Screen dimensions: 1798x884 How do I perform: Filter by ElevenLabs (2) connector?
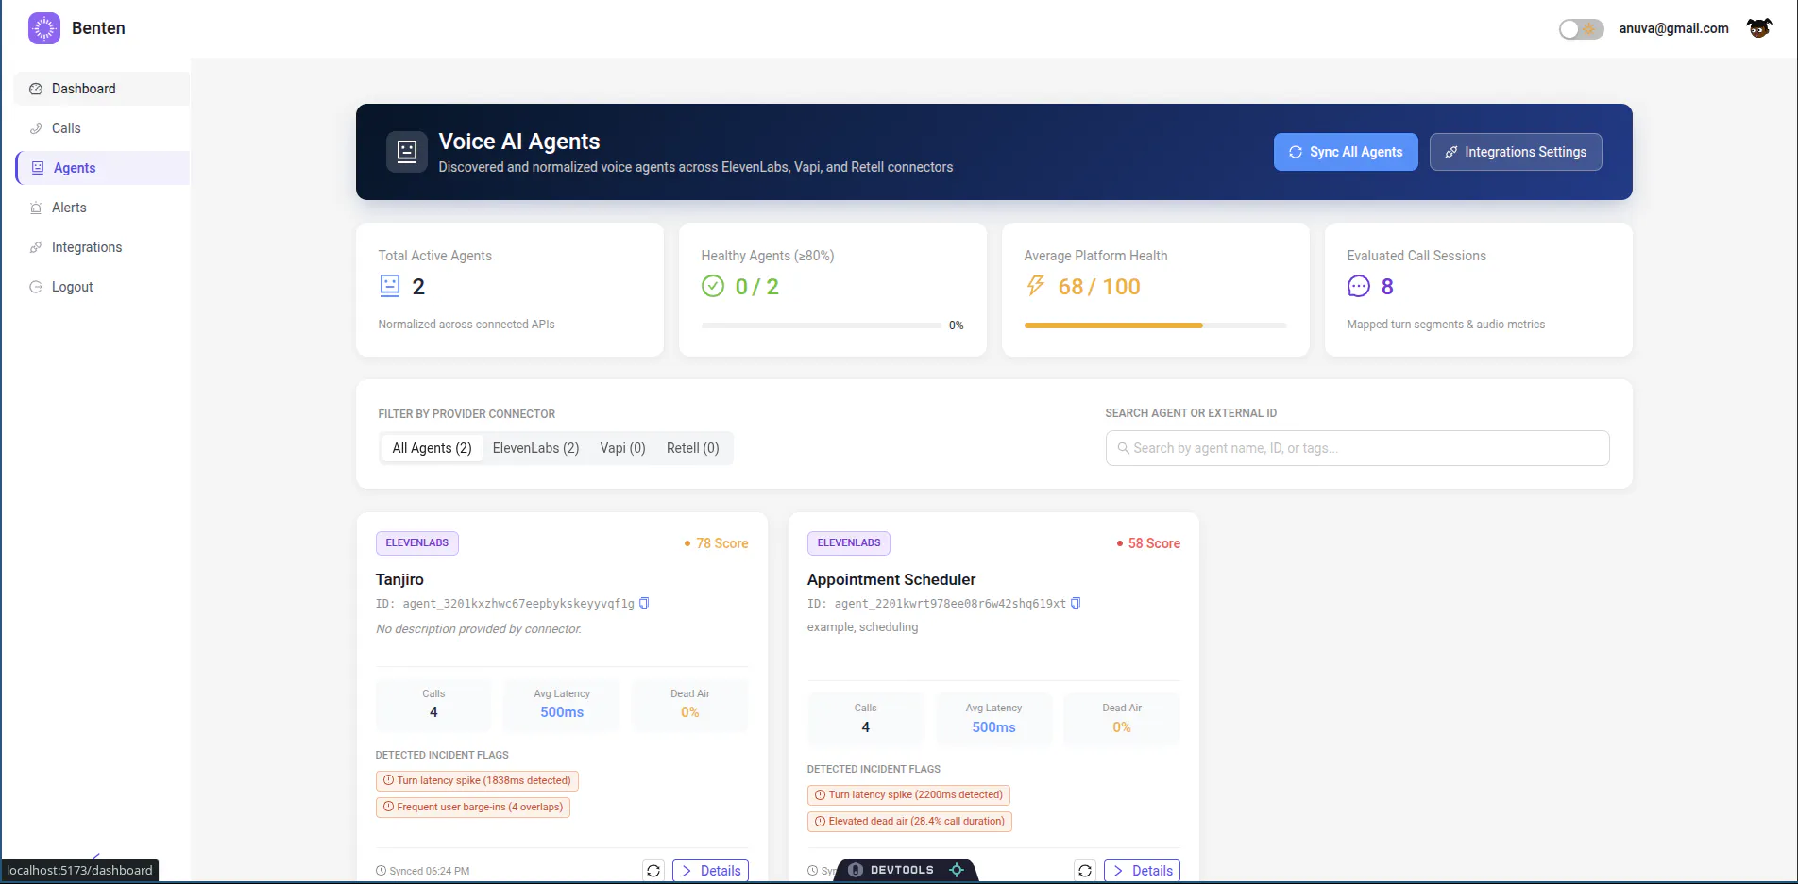click(535, 448)
